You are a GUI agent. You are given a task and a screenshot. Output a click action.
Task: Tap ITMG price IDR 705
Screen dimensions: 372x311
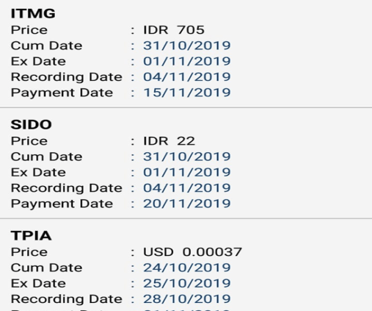point(174,30)
